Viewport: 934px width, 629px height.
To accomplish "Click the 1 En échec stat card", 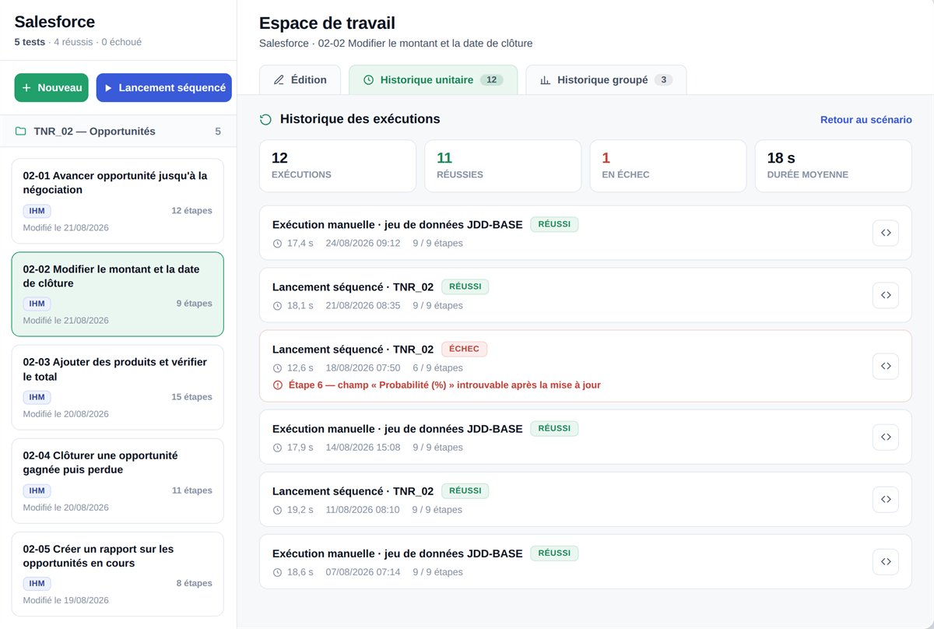I will point(668,166).
